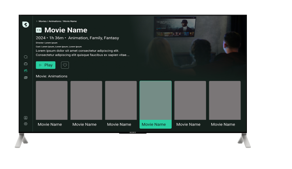Open the TV section in the sidebar

pos(26,64)
